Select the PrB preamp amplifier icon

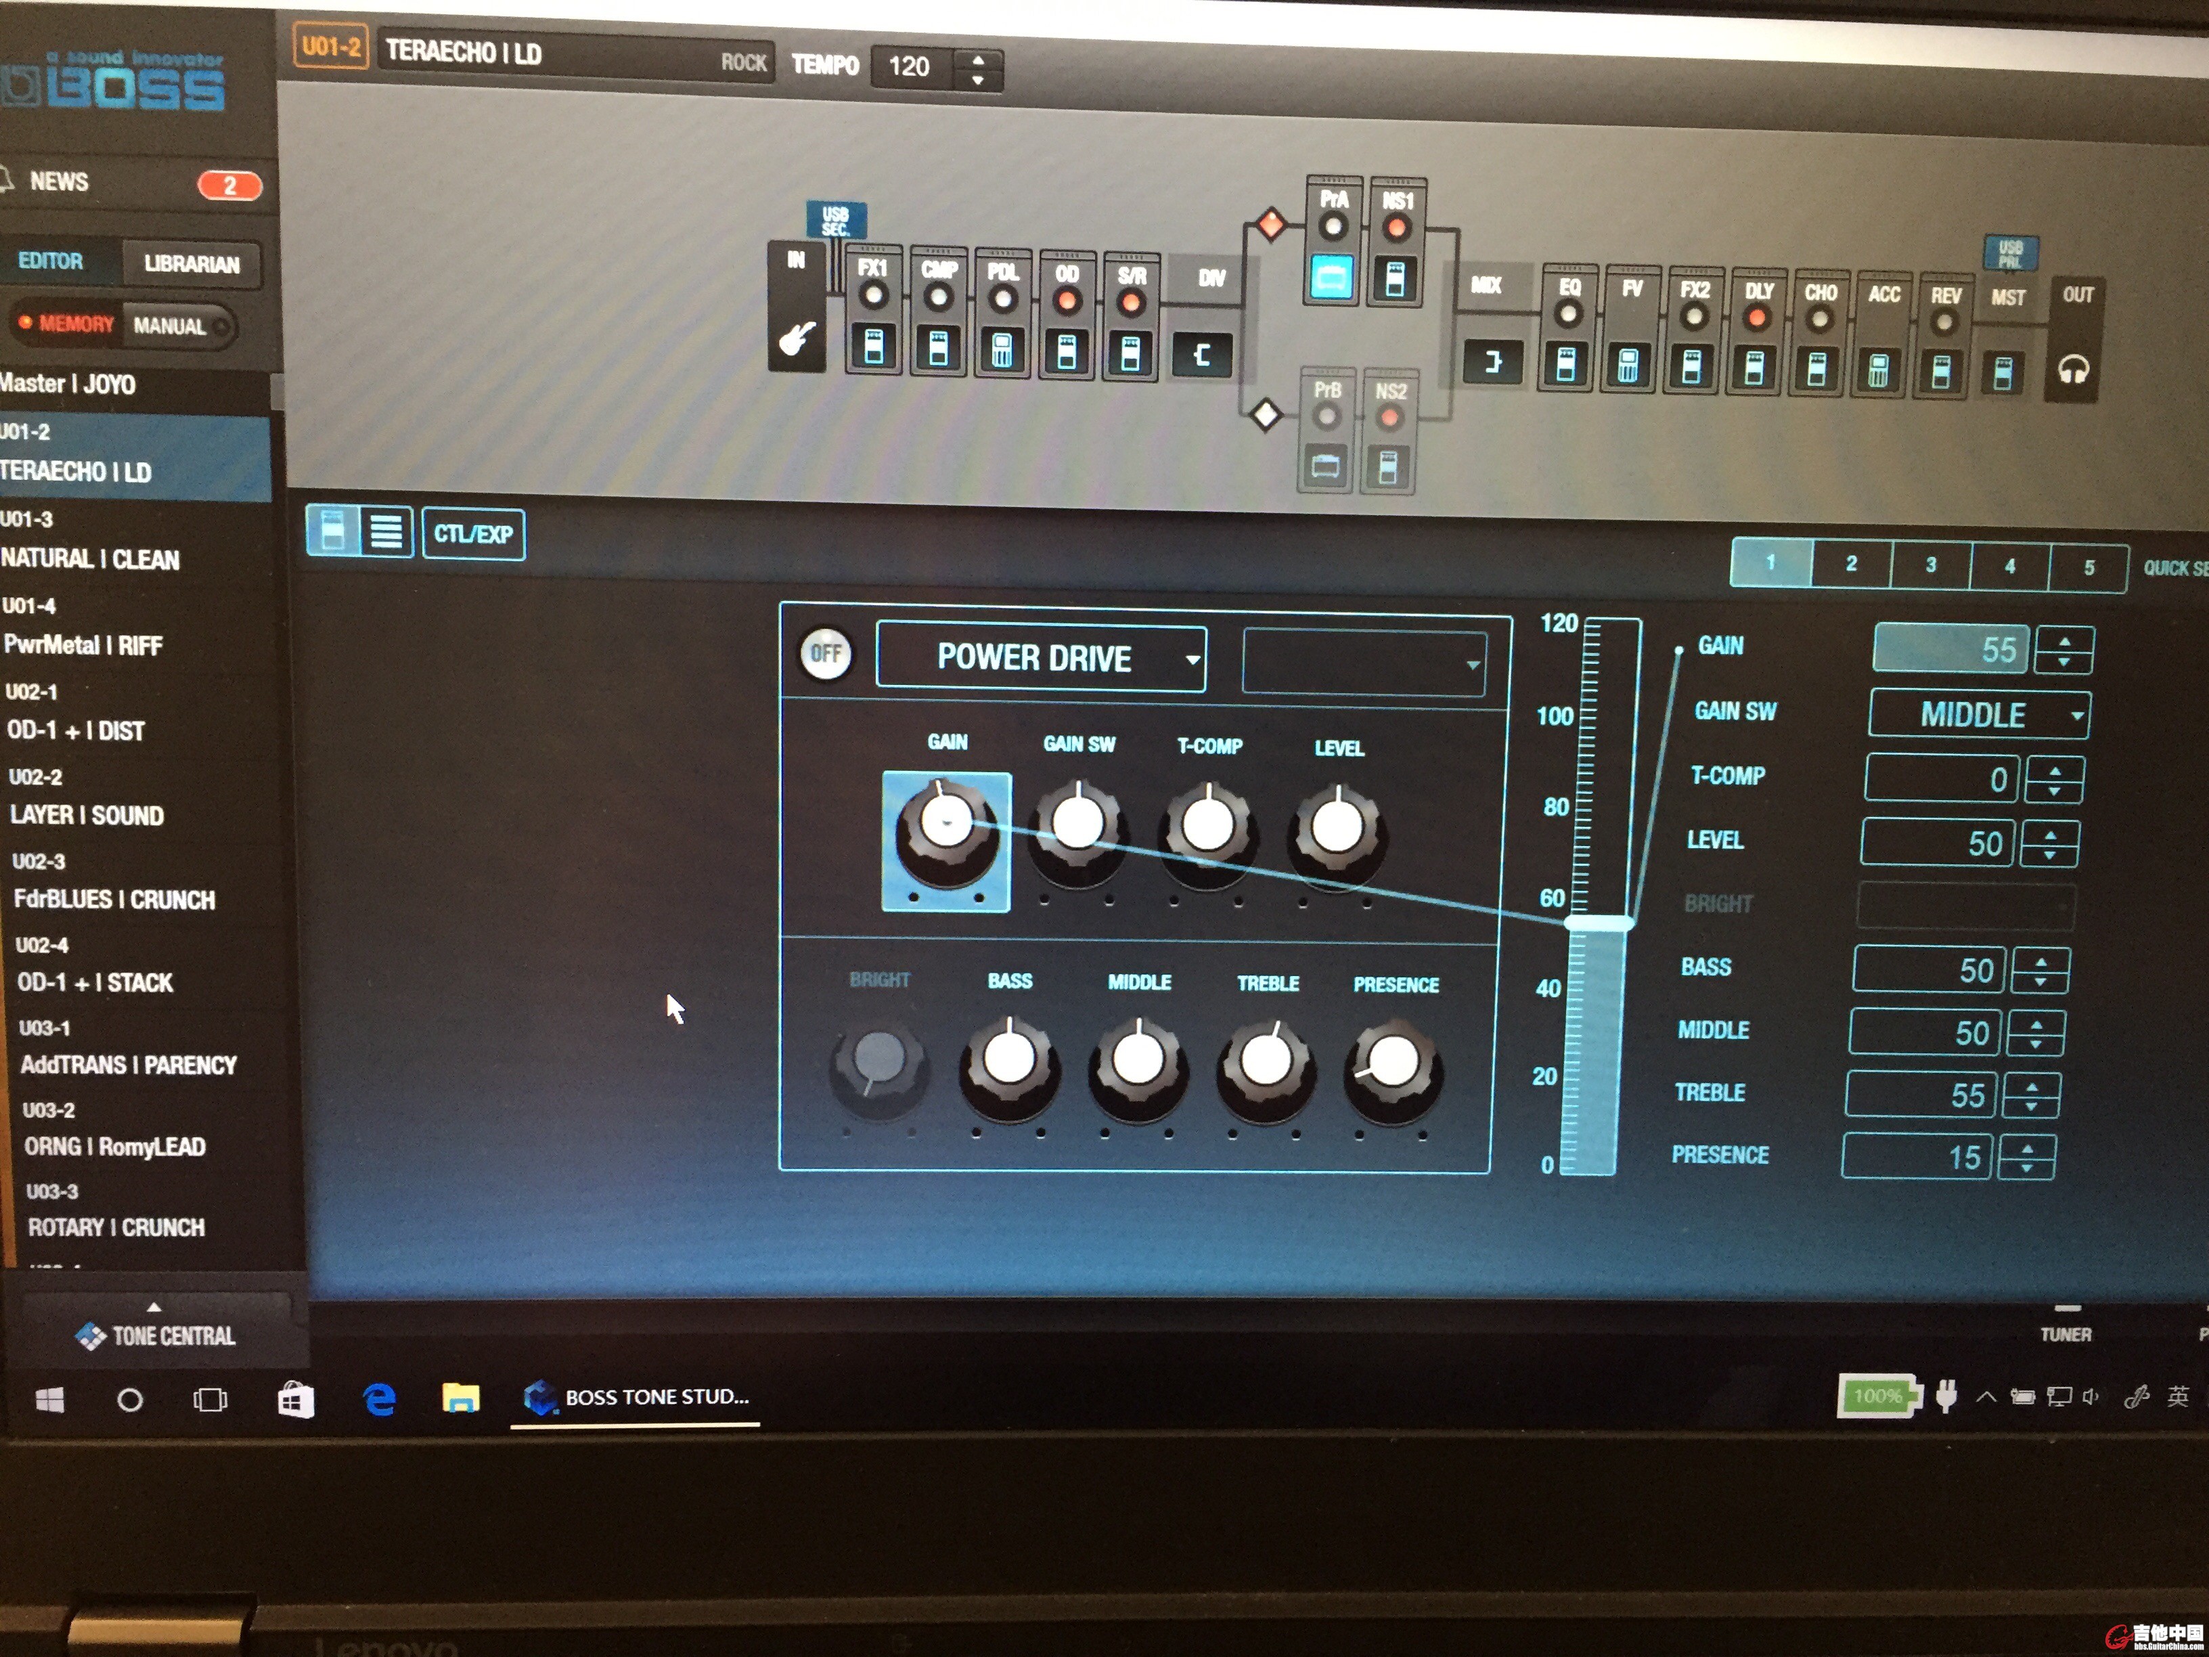[1325, 466]
